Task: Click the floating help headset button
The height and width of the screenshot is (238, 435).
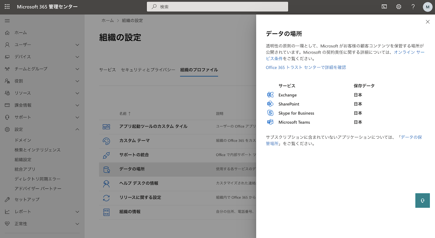Action: click(x=422, y=200)
